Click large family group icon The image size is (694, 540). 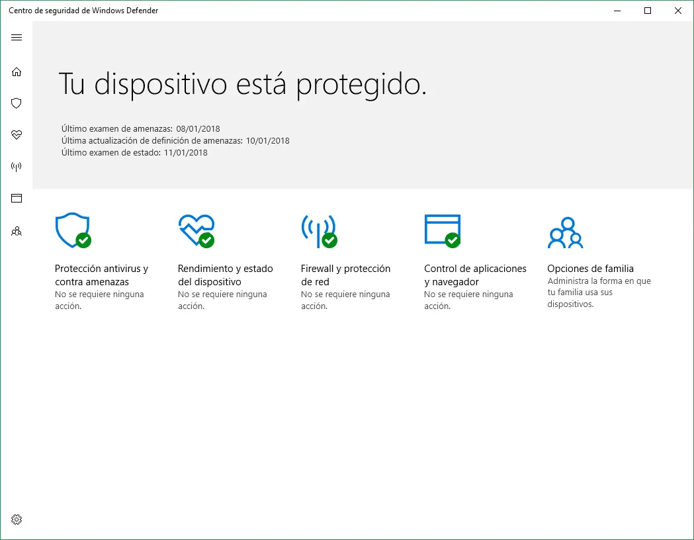565,232
